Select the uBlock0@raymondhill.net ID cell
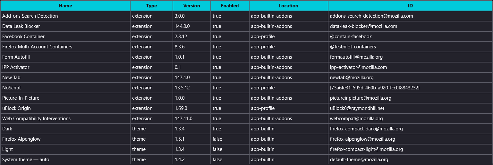Image resolution: width=493 pixels, height=165 pixels. 357,108
